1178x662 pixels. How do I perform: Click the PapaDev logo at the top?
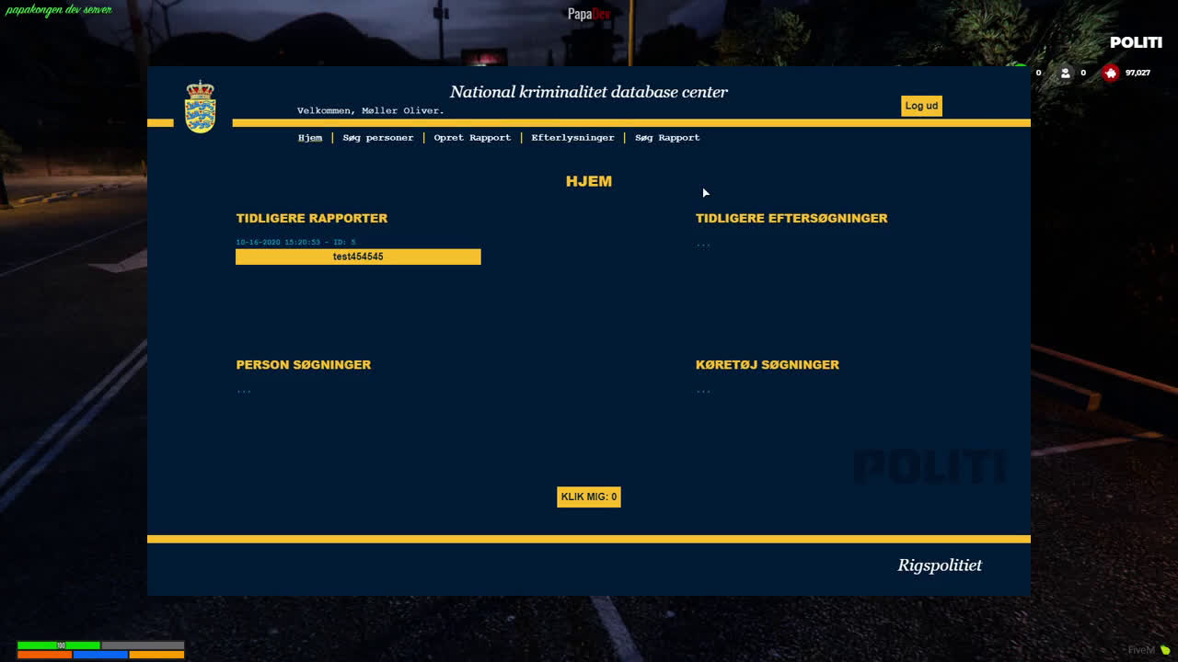tap(588, 14)
